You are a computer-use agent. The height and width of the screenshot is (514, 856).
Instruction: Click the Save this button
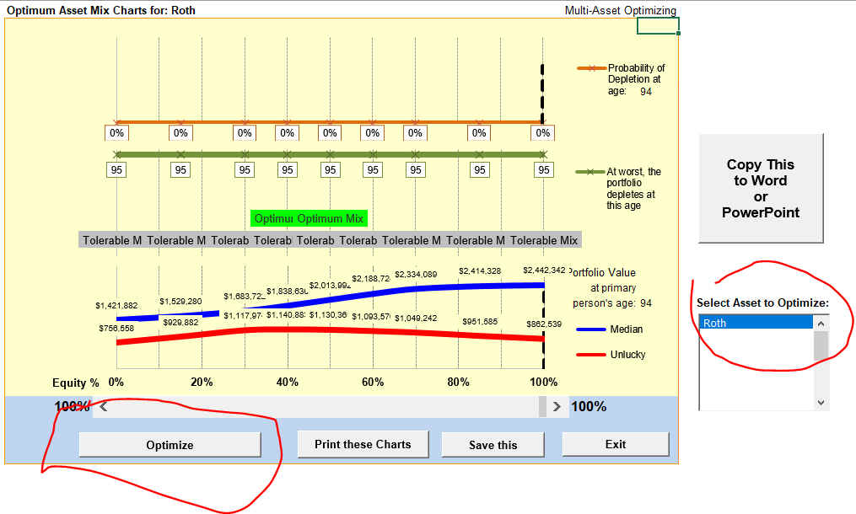pos(493,445)
